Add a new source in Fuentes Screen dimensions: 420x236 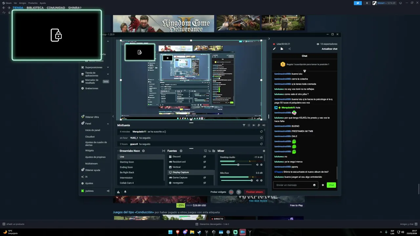tap(181, 151)
